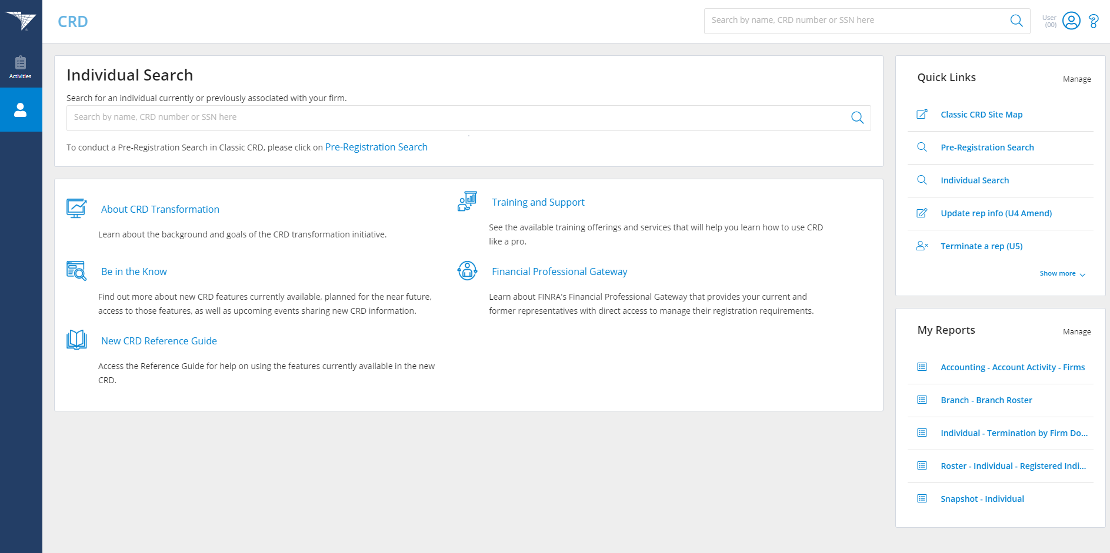Click the help question mark icon
The height and width of the screenshot is (553, 1110).
click(1094, 21)
